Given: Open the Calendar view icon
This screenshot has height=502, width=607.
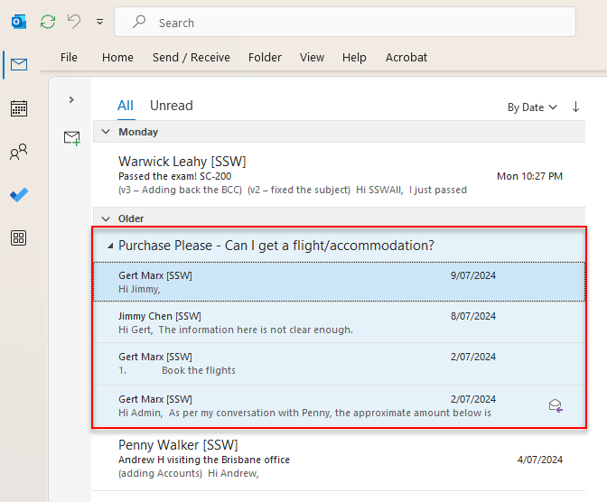Looking at the screenshot, I should click(x=18, y=108).
